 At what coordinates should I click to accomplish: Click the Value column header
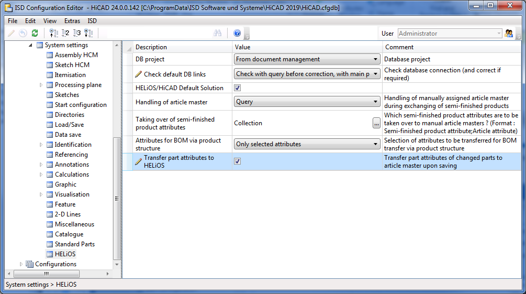(307, 47)
